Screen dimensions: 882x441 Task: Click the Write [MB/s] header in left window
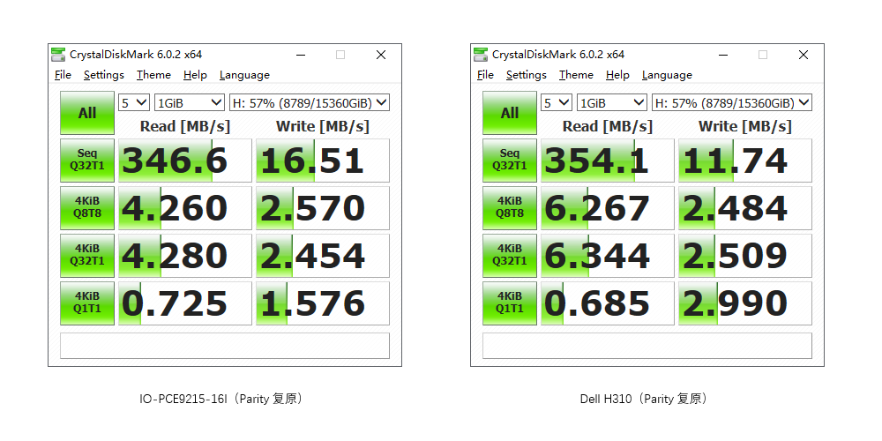[x=323, y=126]
